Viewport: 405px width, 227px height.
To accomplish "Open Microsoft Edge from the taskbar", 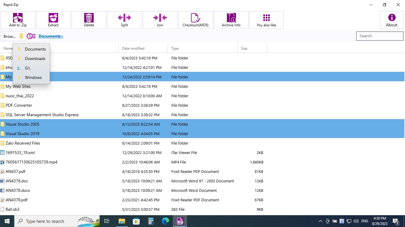I will [x=165, y=221].
